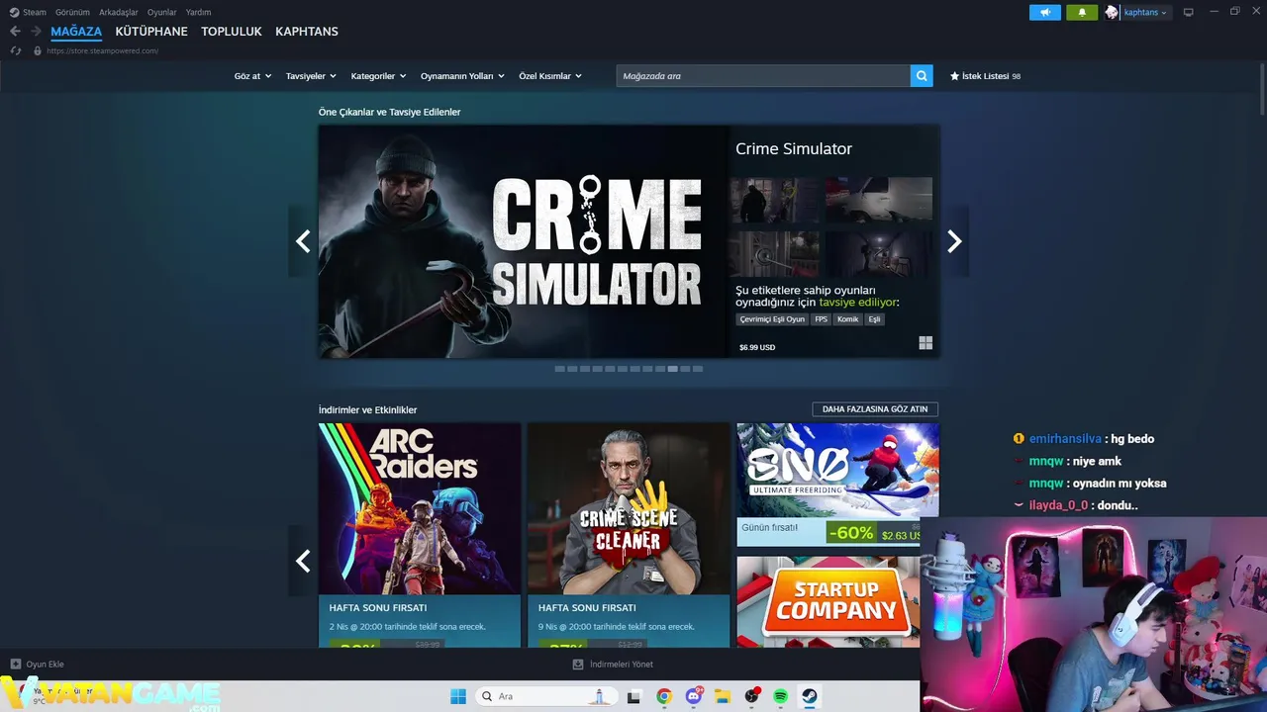Open the blue megaphone announcements button
The image size is (1267, 712).
1045,12
